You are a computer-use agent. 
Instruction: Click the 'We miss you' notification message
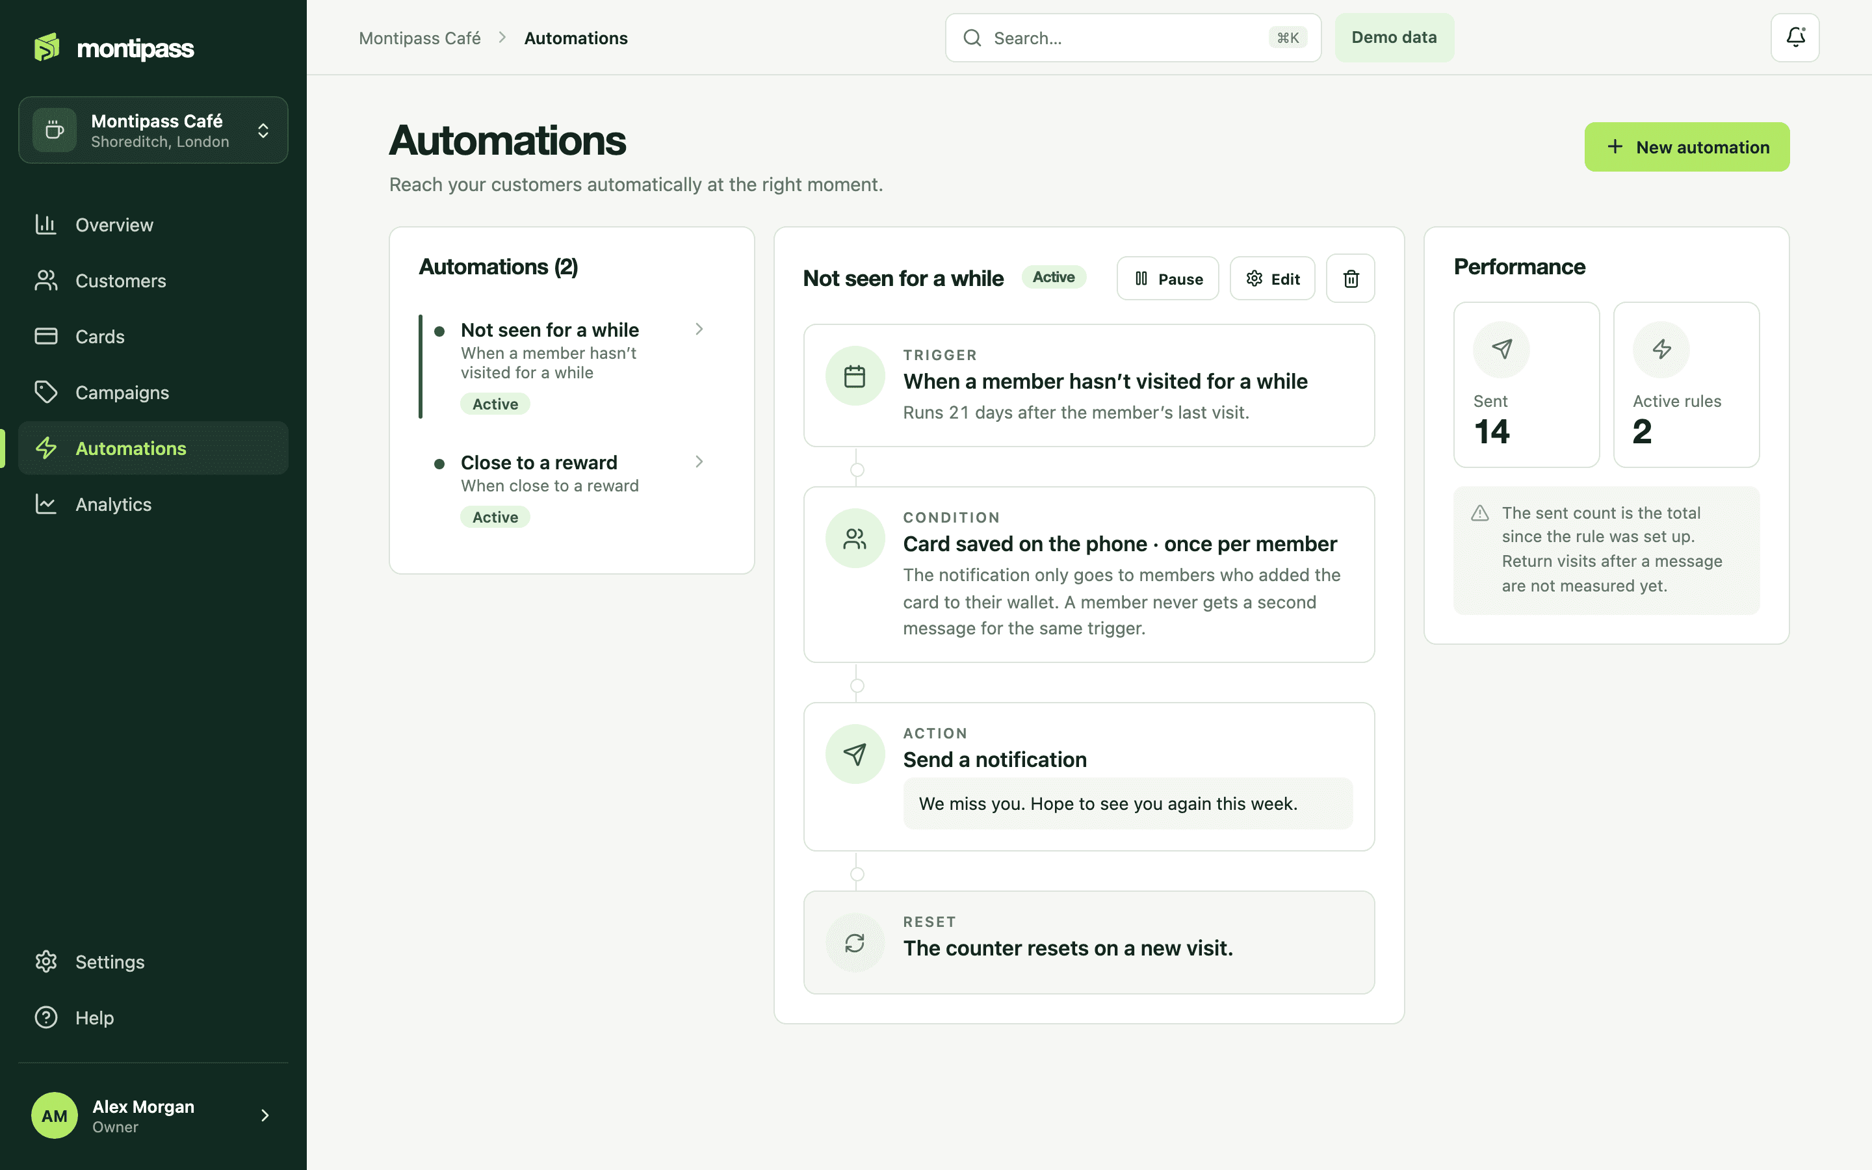(x=1128, y=803)
